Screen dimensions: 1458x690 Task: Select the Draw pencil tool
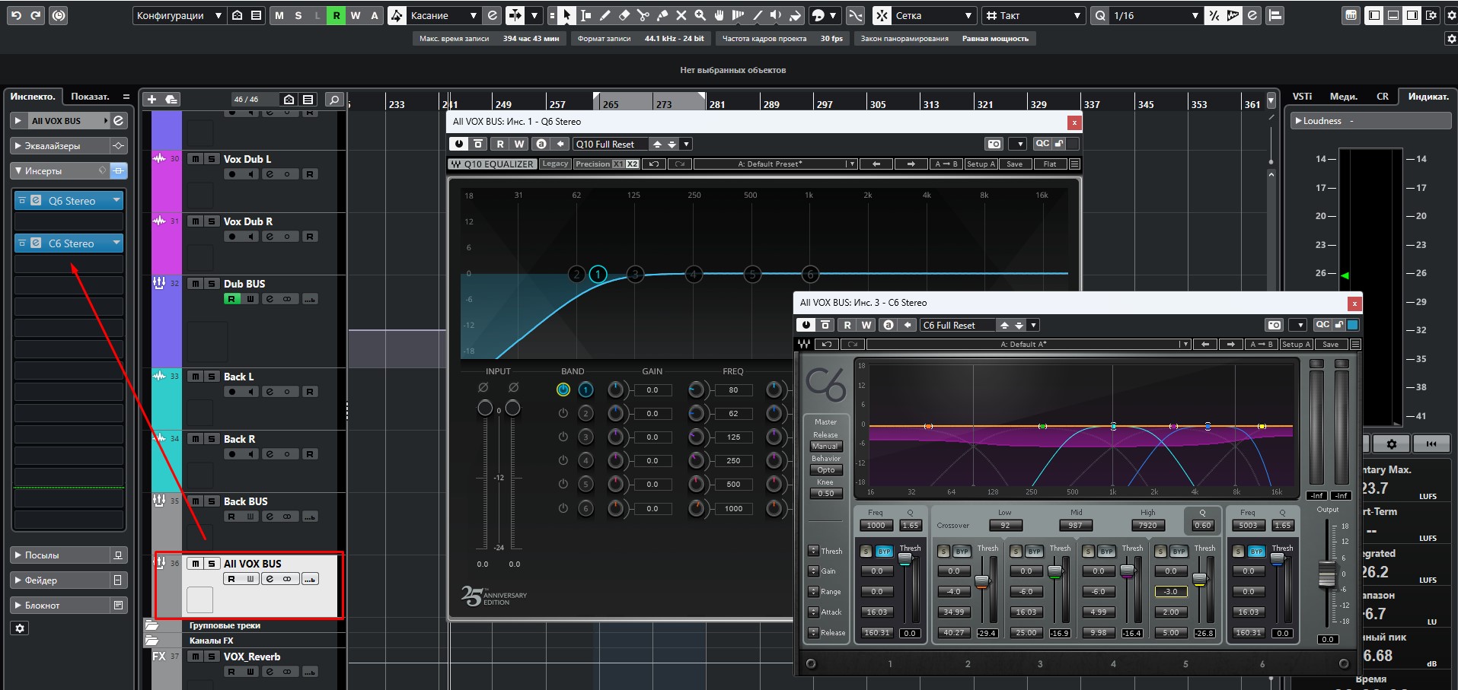pos(605,15)
